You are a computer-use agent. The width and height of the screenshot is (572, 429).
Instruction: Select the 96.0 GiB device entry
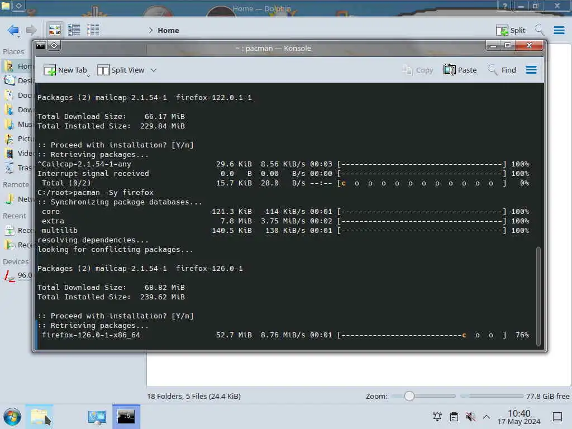coord(17,275)
